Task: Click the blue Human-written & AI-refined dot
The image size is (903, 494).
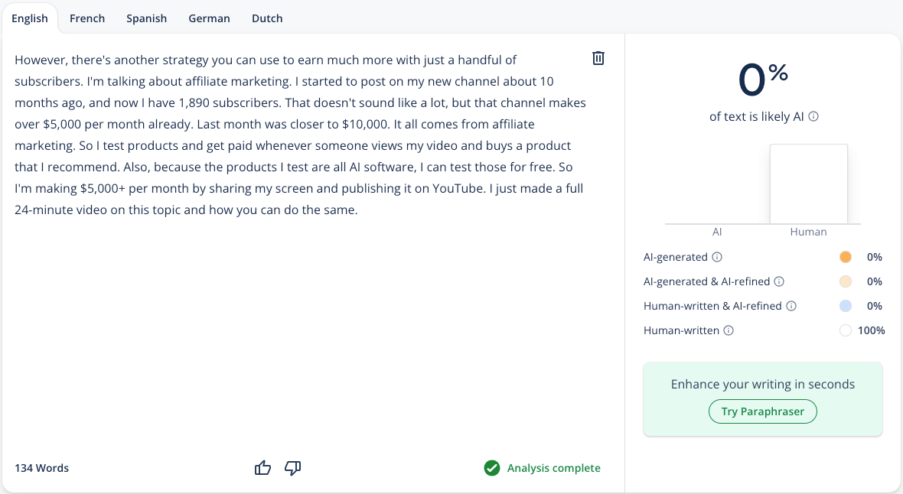Action: tap(846, 306)
